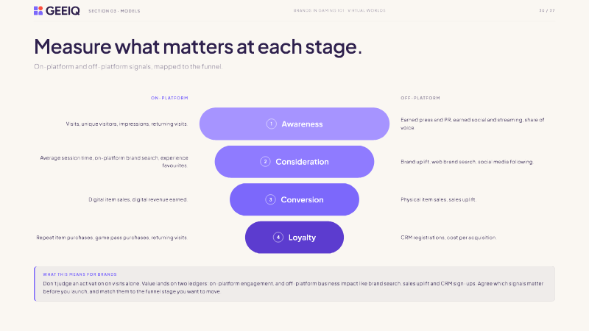Click the Digital item sales text
Image resolution: width=589 pixels, height=331 pixels.
pos(138,199)
